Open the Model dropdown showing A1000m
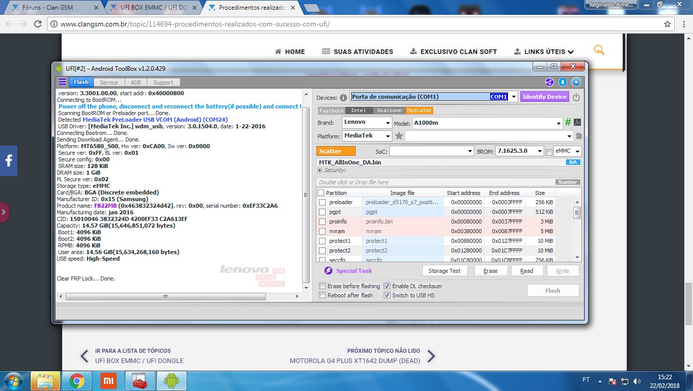The height and width of the screenshot is (391, 693). click(x=559, y=123)
